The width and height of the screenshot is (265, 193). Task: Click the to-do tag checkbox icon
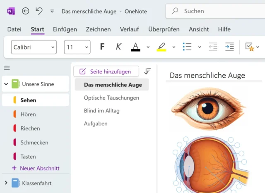(249, 47)
